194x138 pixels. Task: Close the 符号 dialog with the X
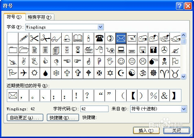(188, 6)
